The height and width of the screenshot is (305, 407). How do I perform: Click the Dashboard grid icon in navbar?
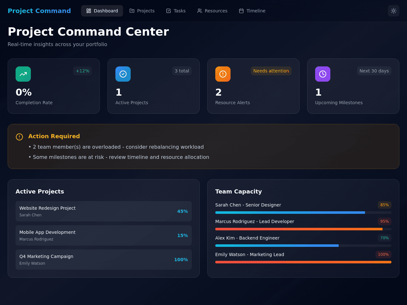[x=89, y=11]
